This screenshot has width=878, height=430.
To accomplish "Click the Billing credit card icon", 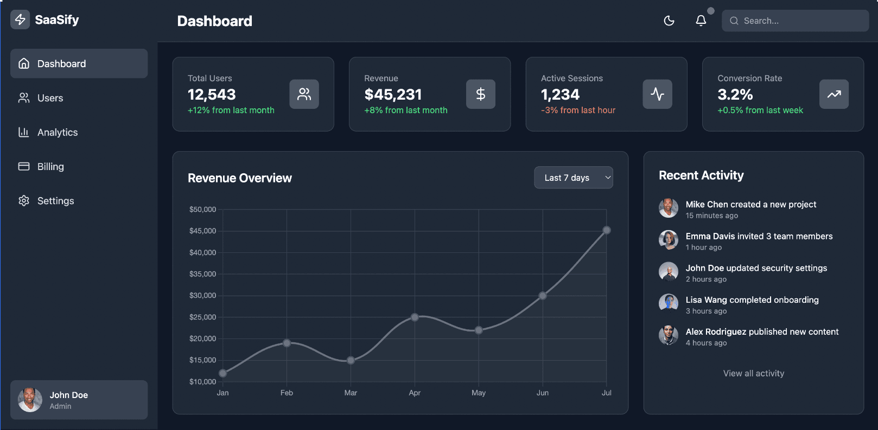I will pos(24,166).
